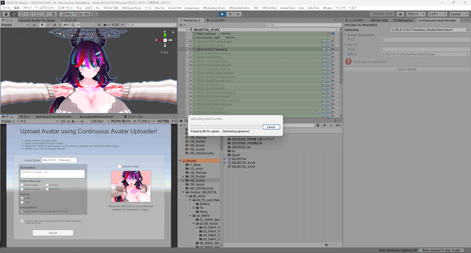
Task: Click Maximize On Play button
Action: (121, 121)
